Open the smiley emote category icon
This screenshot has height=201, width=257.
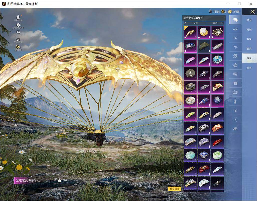click(x=235, y=56)
